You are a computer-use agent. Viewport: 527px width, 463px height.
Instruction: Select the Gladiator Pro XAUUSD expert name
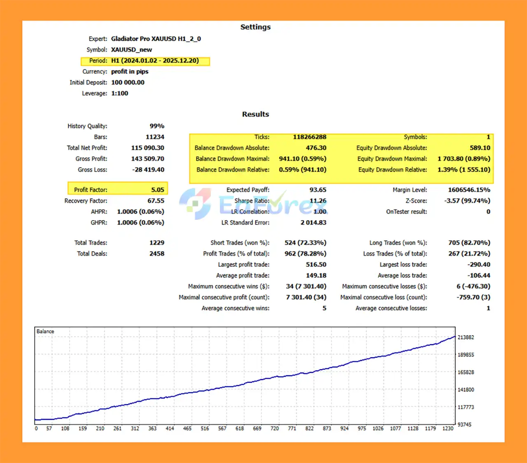click(x=156, y=39)
